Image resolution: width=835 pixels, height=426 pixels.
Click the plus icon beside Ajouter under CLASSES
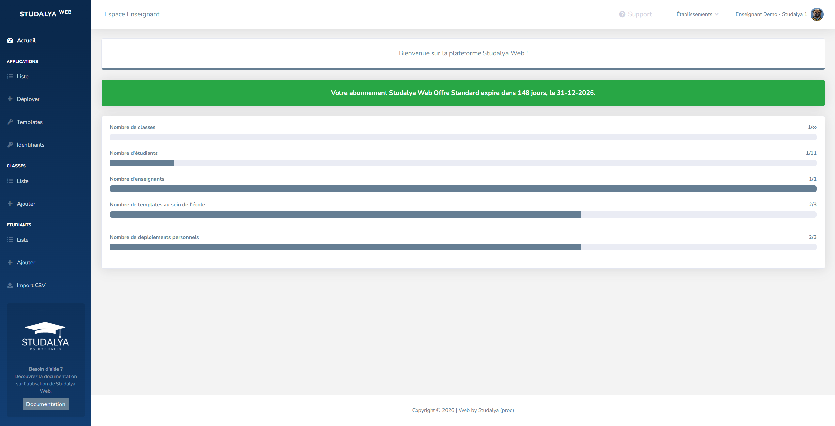coord(10,204)
